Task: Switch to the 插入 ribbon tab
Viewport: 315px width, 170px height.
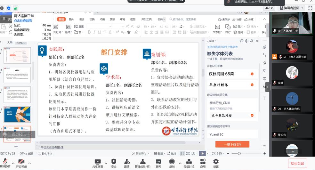Action: coord(71,19)
